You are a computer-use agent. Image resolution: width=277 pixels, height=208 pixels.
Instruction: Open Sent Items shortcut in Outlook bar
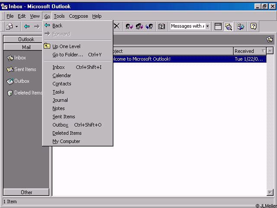(21, 69)
